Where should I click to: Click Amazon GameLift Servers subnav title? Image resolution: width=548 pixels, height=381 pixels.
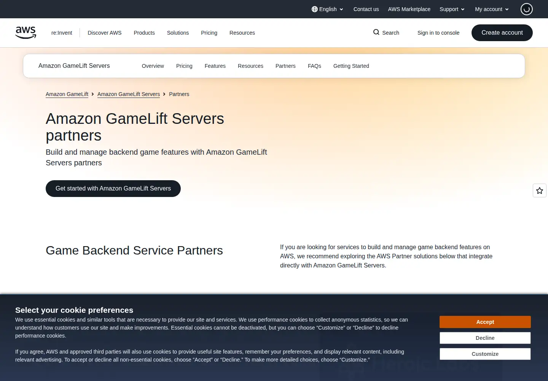point(74,66)
